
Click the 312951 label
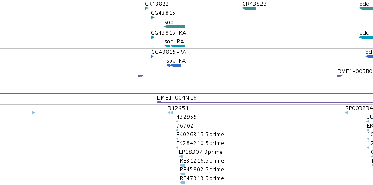178,108
